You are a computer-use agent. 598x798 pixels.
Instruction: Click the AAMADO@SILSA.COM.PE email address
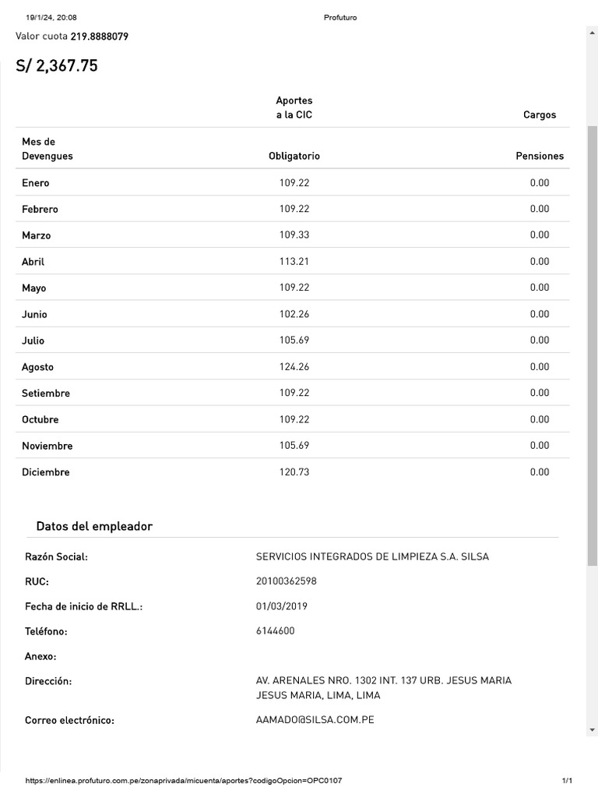[x=315, y=719]
